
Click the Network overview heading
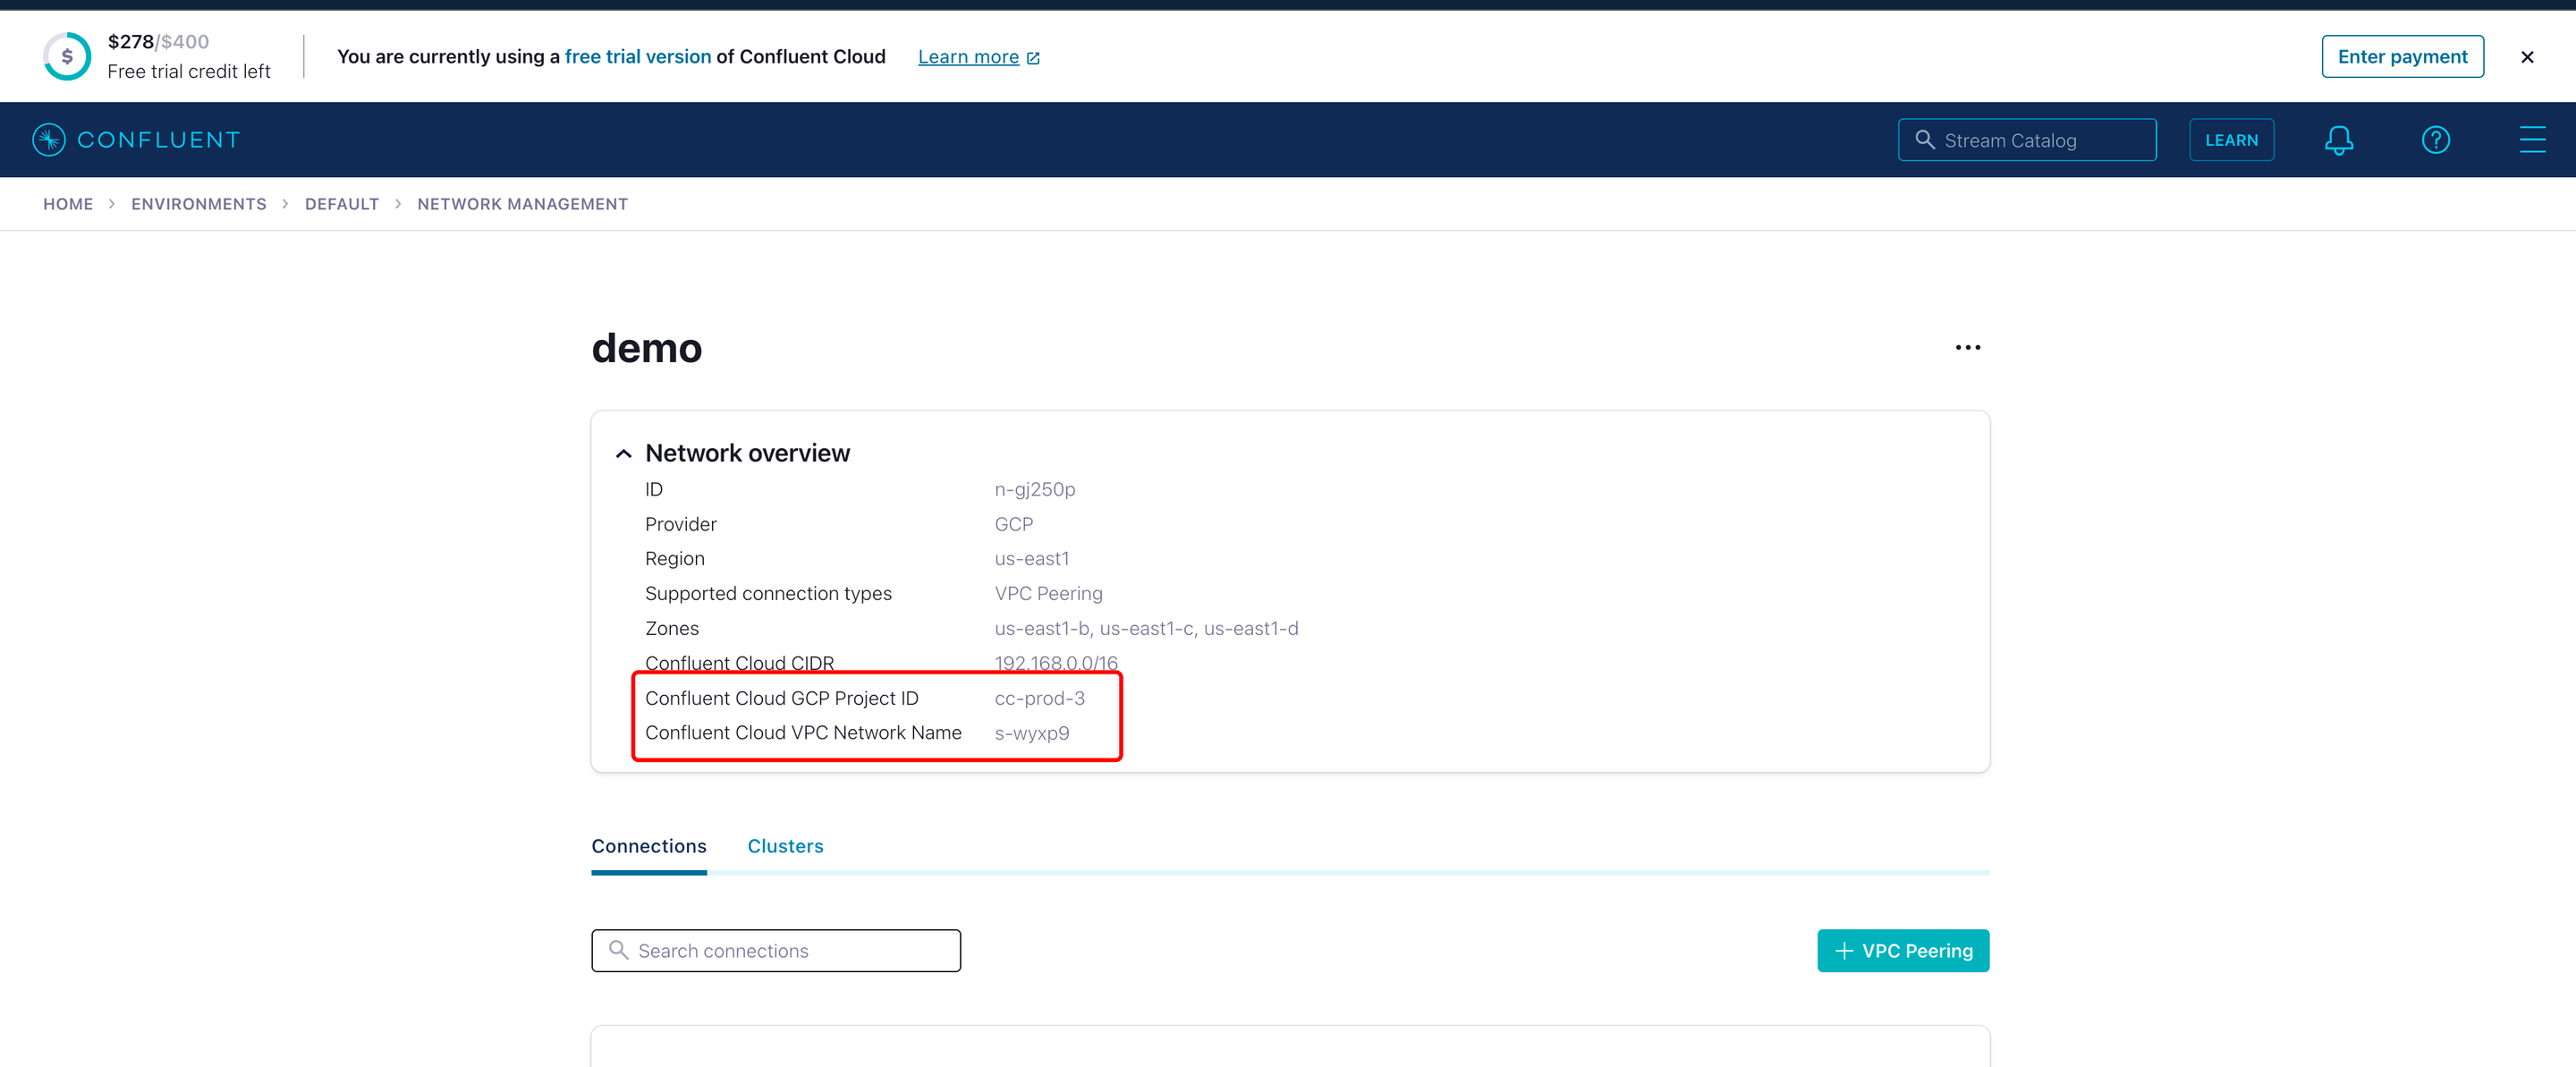click(747, 453)
